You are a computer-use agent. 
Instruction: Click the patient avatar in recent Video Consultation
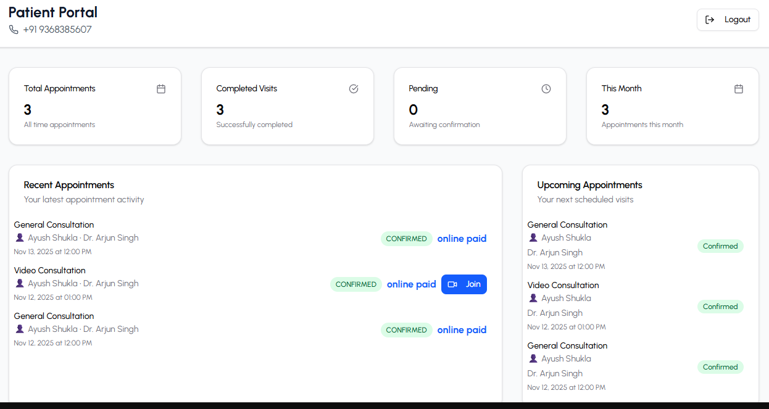coord(20,283)
